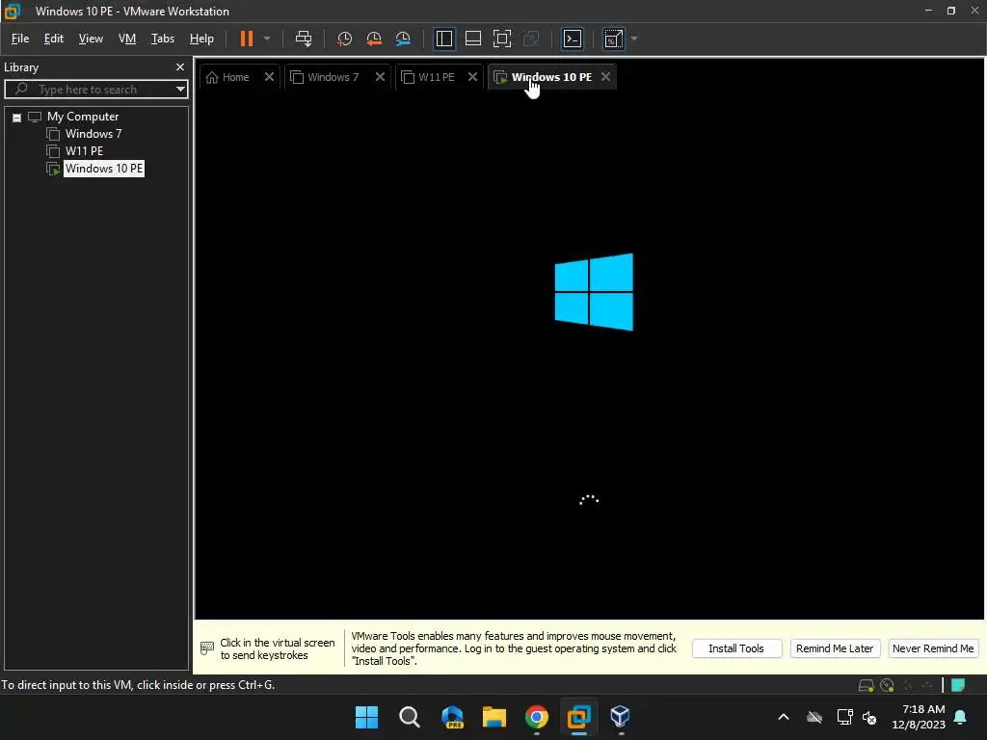Select Windows 10 PE in the library tree
Viewport: 987px width, 740px height.
tap(104, 169)
